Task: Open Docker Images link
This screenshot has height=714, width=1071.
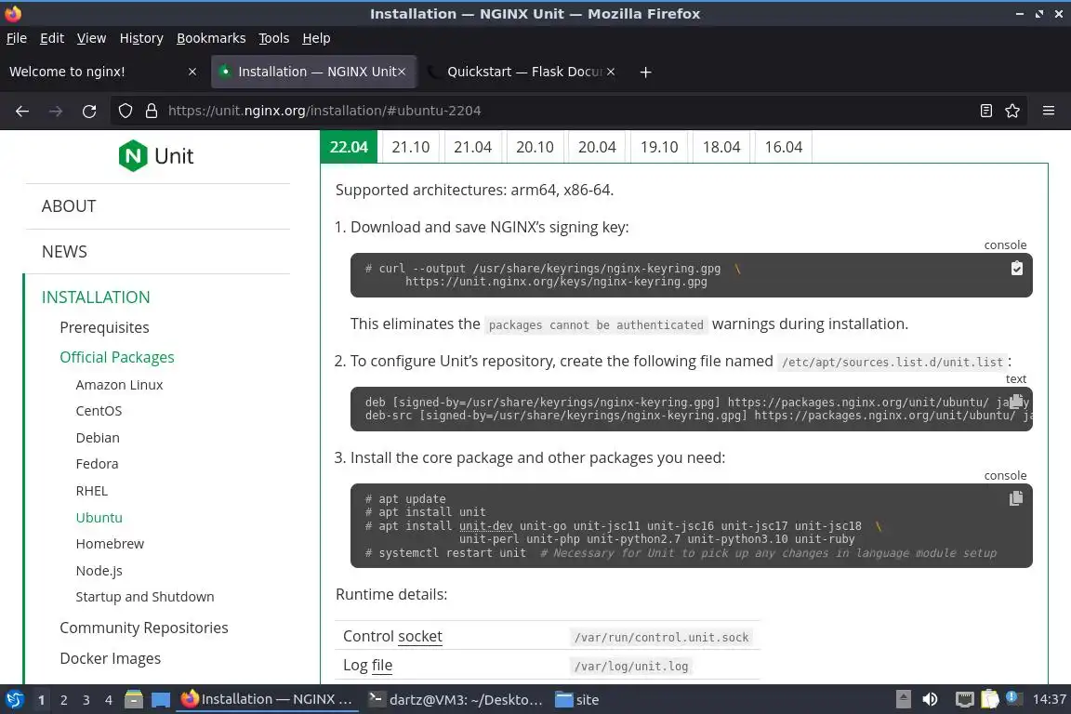Action: click(111, 658)
